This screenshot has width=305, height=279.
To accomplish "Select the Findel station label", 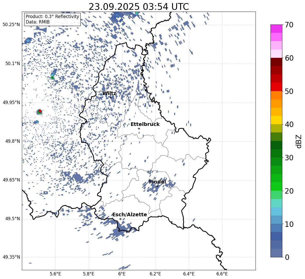I will pos(157,182).
